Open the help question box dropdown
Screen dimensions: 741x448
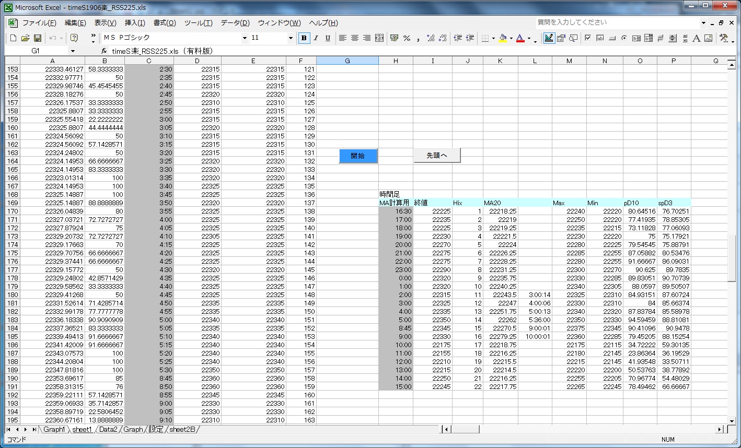pos(704,23)
